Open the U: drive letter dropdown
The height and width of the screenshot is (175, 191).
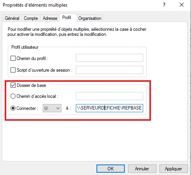tap(52, 108)
